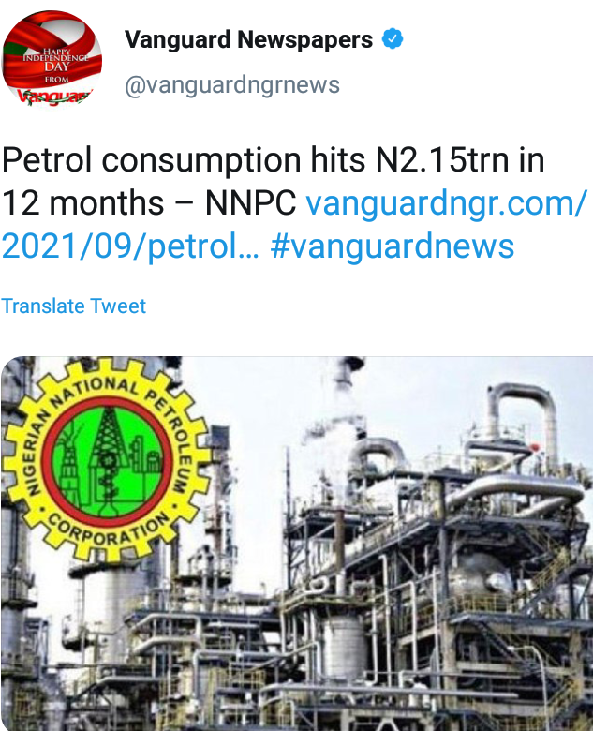This screenshot has width=593, height=731.
Task: Click the cylindrical tank at the photo's bottom center
Action: 344,646
